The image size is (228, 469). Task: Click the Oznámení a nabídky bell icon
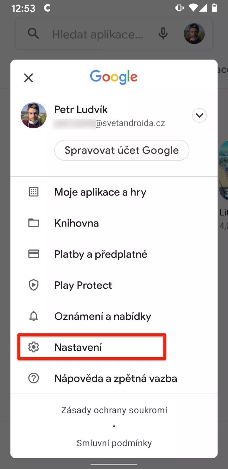[34, 316]
